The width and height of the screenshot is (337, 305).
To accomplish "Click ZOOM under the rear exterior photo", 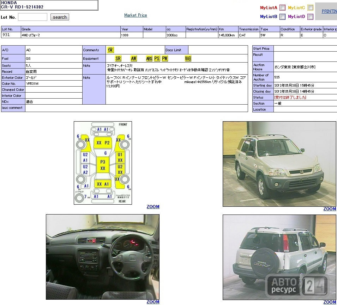I will (x=330, y=302).
